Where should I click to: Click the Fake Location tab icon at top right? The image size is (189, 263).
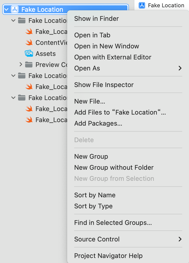pos(142,5)
